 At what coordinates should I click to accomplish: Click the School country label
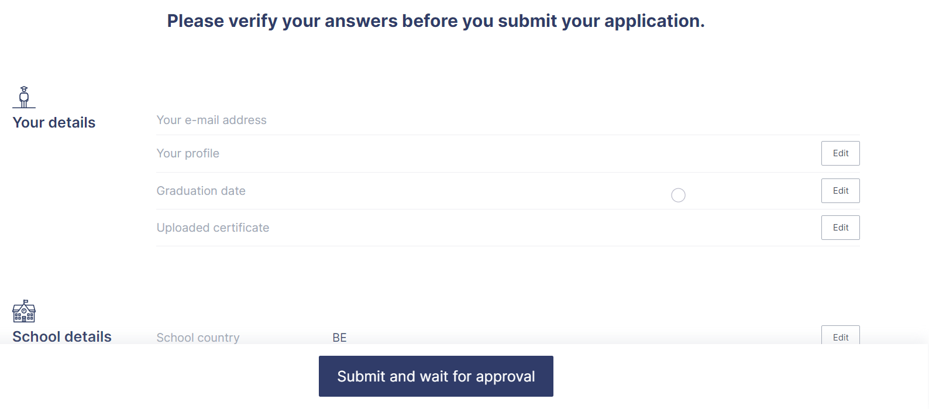[197, 338]
